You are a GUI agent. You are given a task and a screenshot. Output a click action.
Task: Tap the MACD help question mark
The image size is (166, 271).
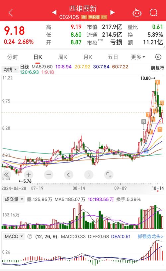click(30, 236)
